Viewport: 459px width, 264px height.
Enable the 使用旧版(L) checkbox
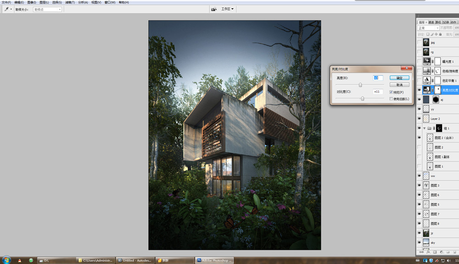tap(391, 99)
